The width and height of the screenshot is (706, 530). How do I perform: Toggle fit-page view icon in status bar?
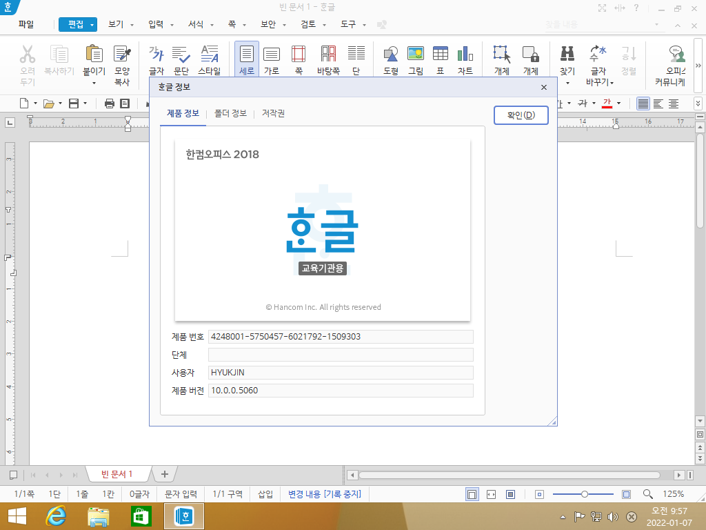coord(511,494)
